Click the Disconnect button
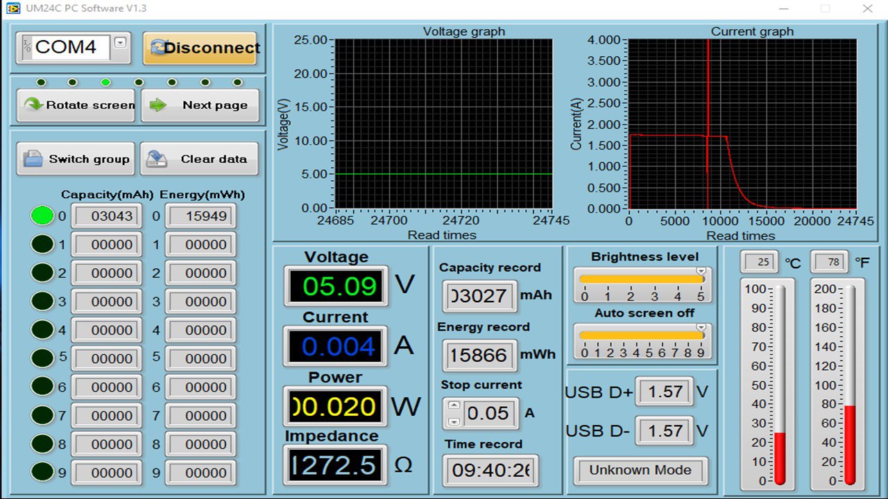This screenshot has height=499, width=888. coord(200,48)
